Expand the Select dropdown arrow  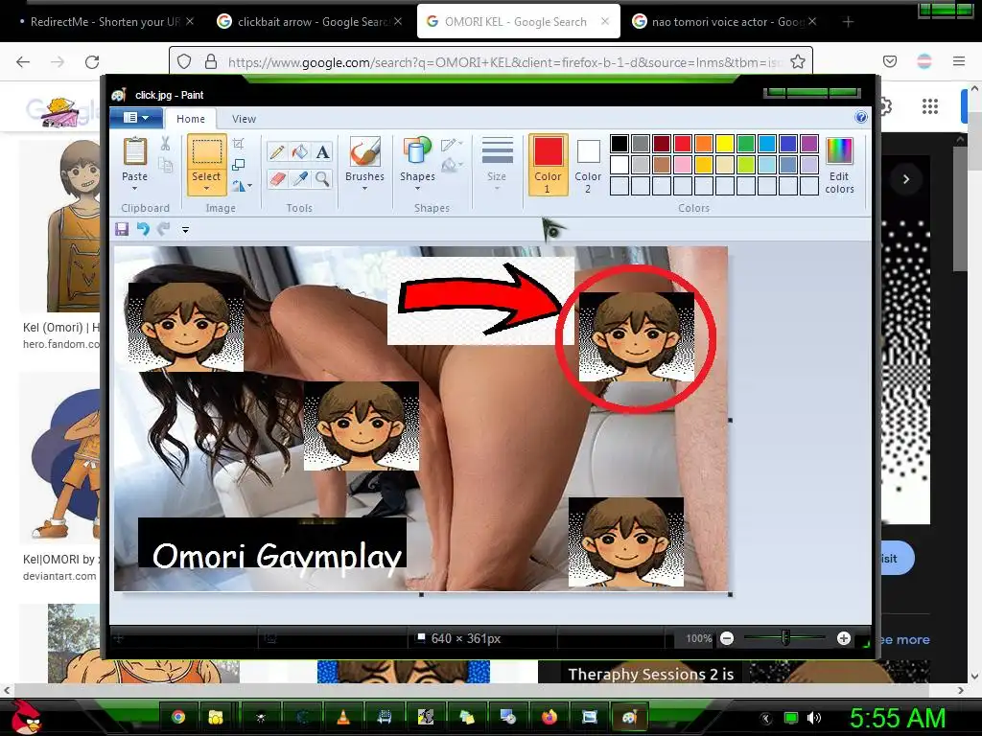coord(206,189)
